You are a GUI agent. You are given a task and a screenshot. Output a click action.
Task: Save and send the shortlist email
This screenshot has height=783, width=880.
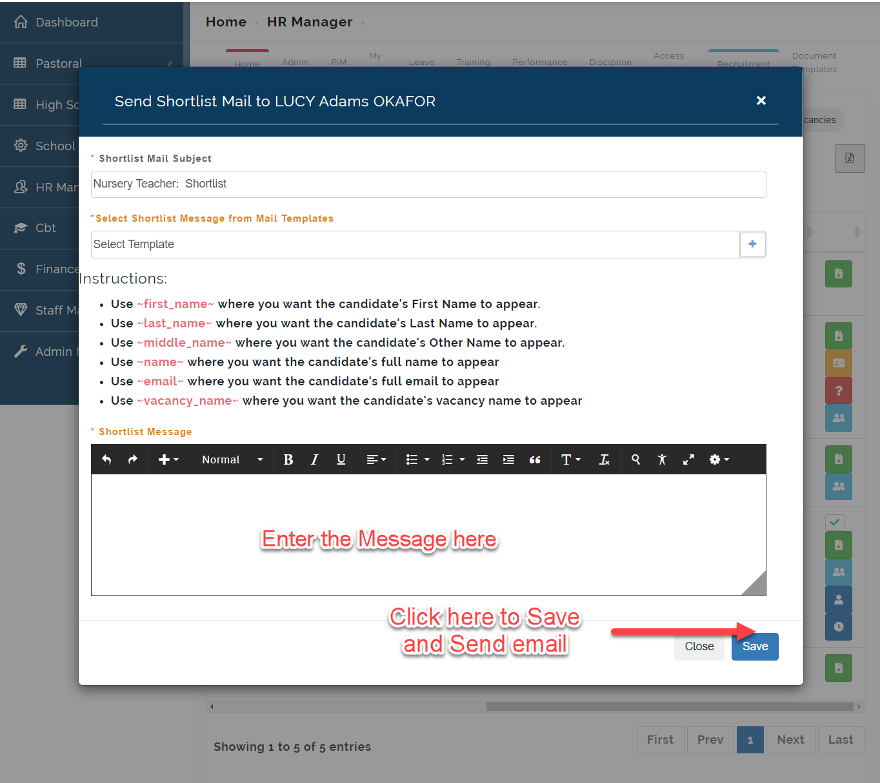click(x=755, y=646)
